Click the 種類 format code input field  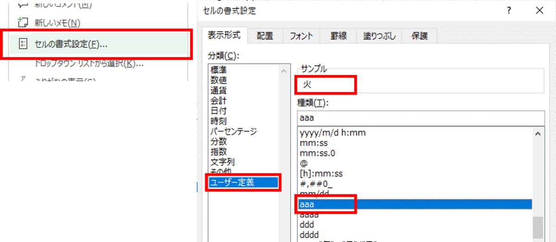tap(421, 118)
